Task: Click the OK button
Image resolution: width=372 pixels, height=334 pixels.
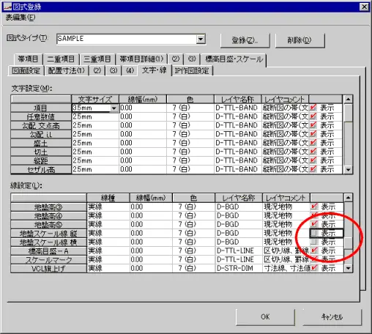Action: [265, 317]
